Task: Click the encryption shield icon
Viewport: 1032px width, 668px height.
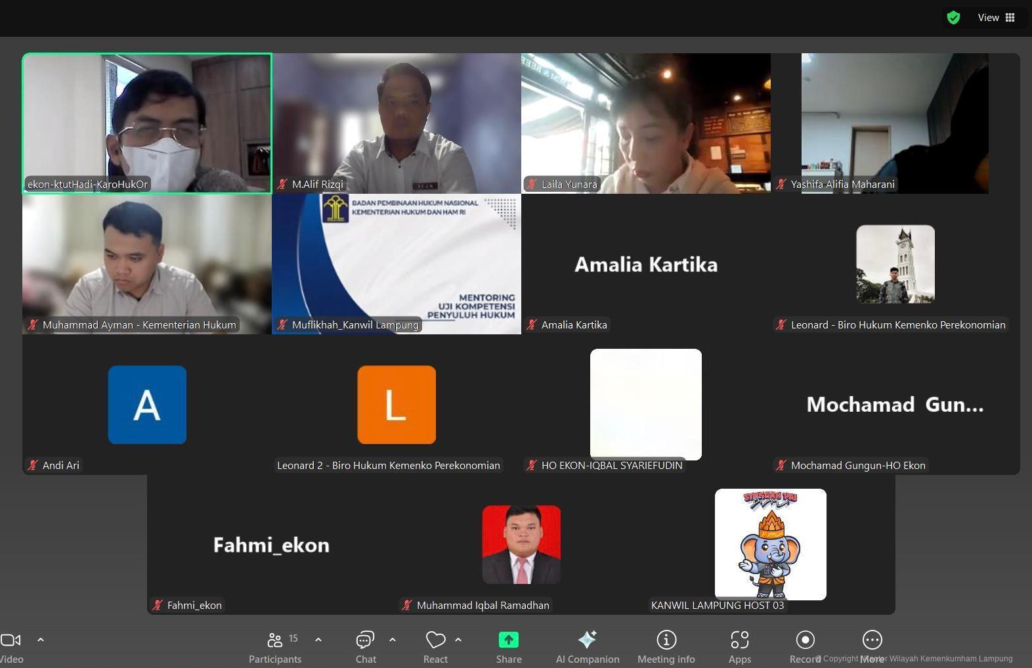Action: point(953,18)
